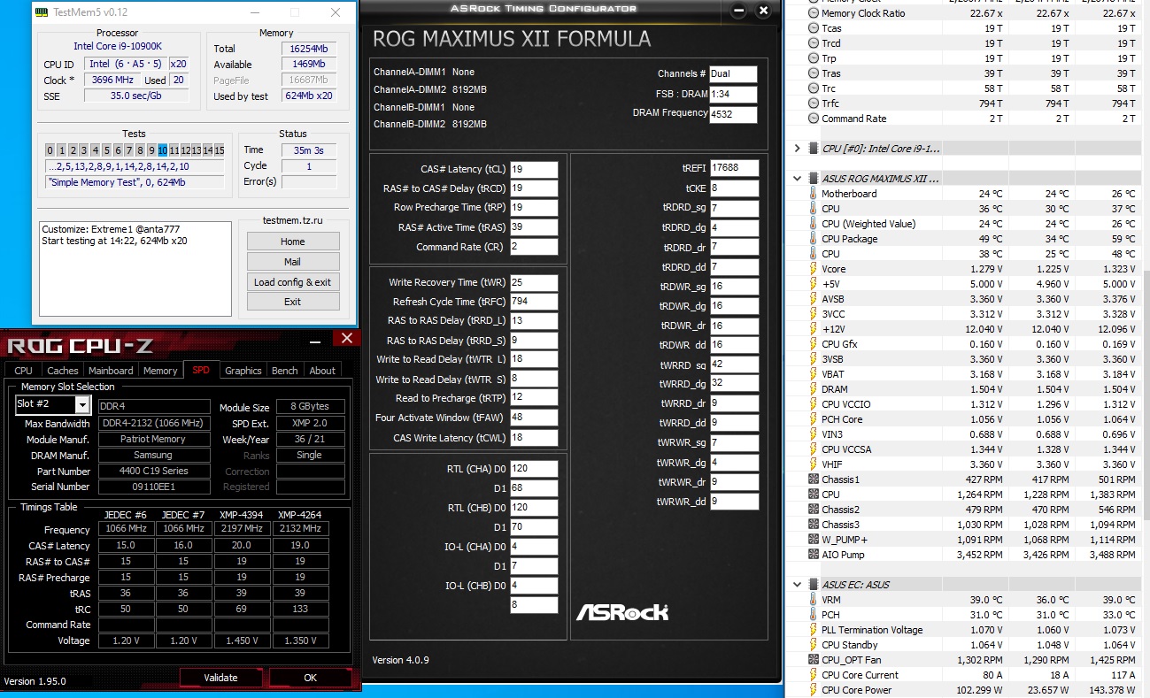1150x698 pixels.
Task: Click the OK button in CPU-Z
Action: tap(310, 678)
